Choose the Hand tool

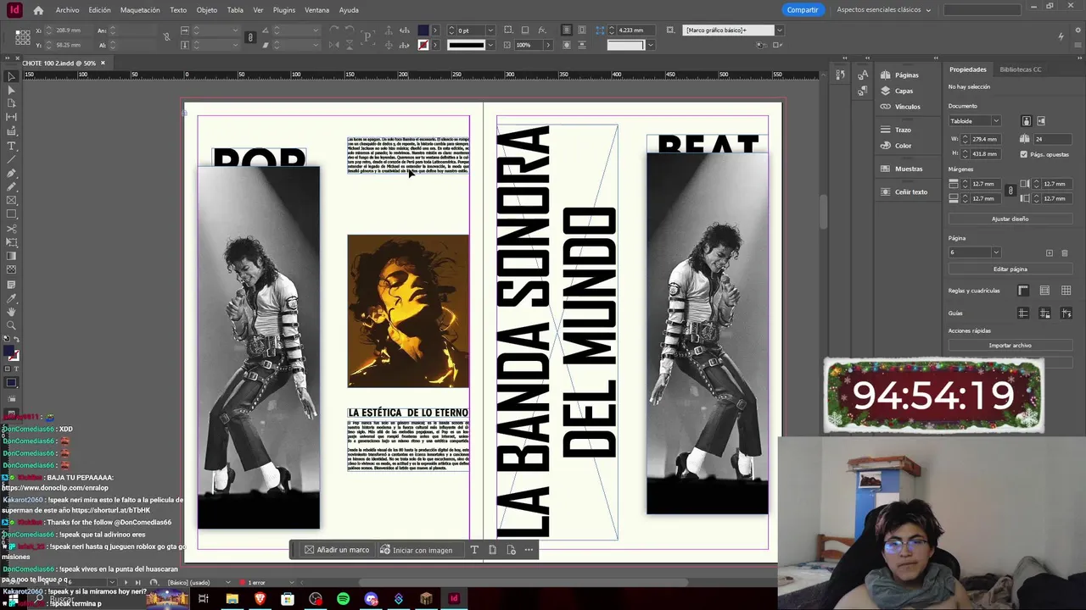pyautogui.click(x=12, y=313)
